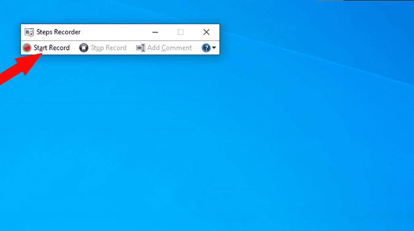Image resolution: width=414 pixels, height=231 pixels.
Task: Close the Steps Recorder window
Action: tap(206, 32)
